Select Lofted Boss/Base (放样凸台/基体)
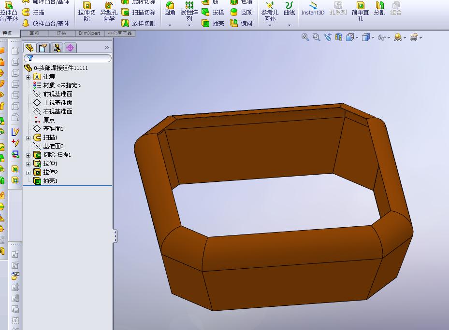This screenshot has width=449, height=330. tap(45, 24)
